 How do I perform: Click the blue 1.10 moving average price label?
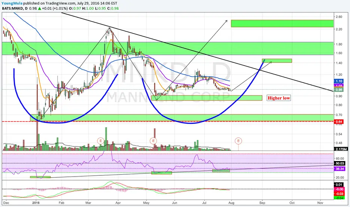point(339,81)
